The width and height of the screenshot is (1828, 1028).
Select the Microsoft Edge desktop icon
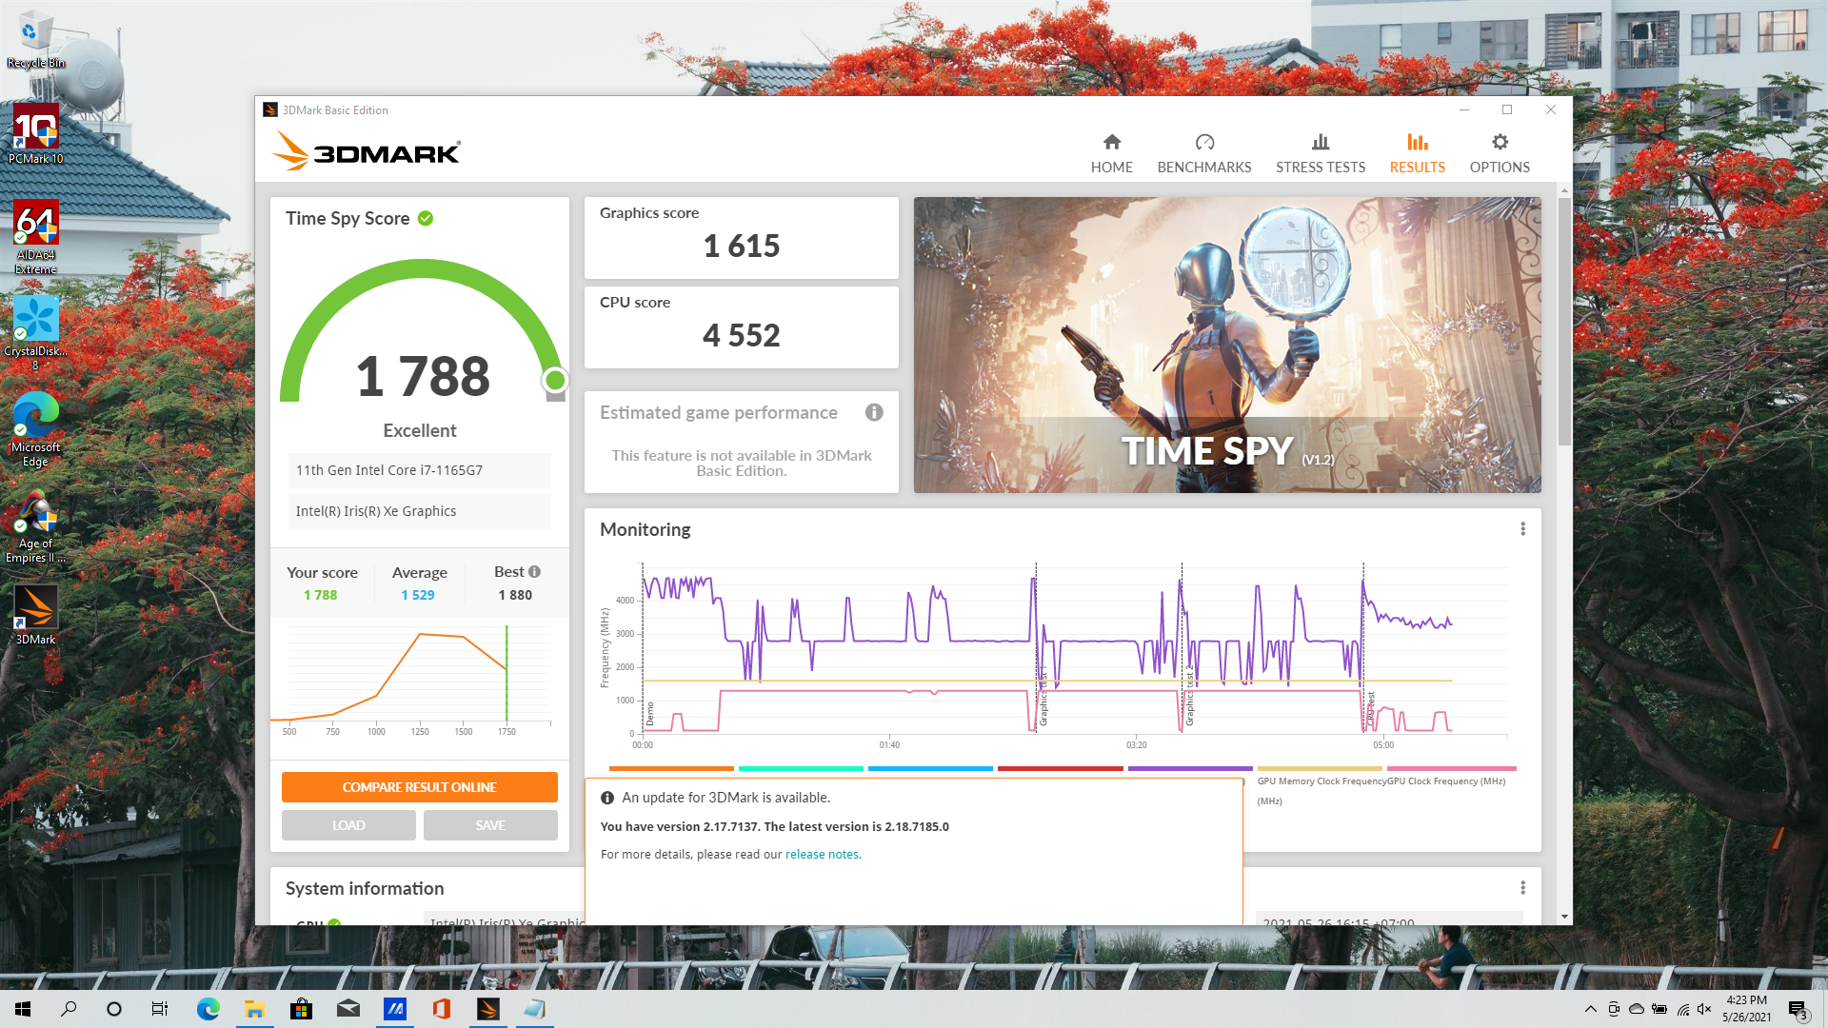tap(35, 429)
